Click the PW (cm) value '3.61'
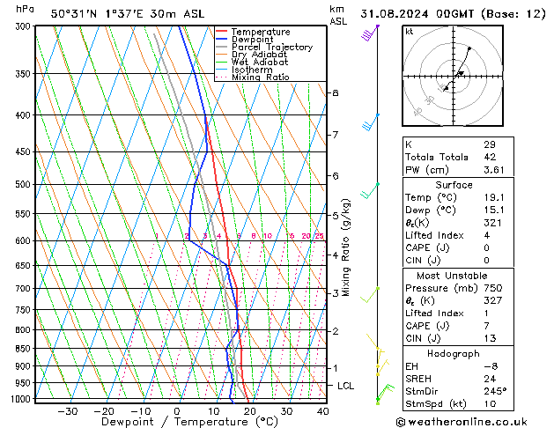 [494, 170]
